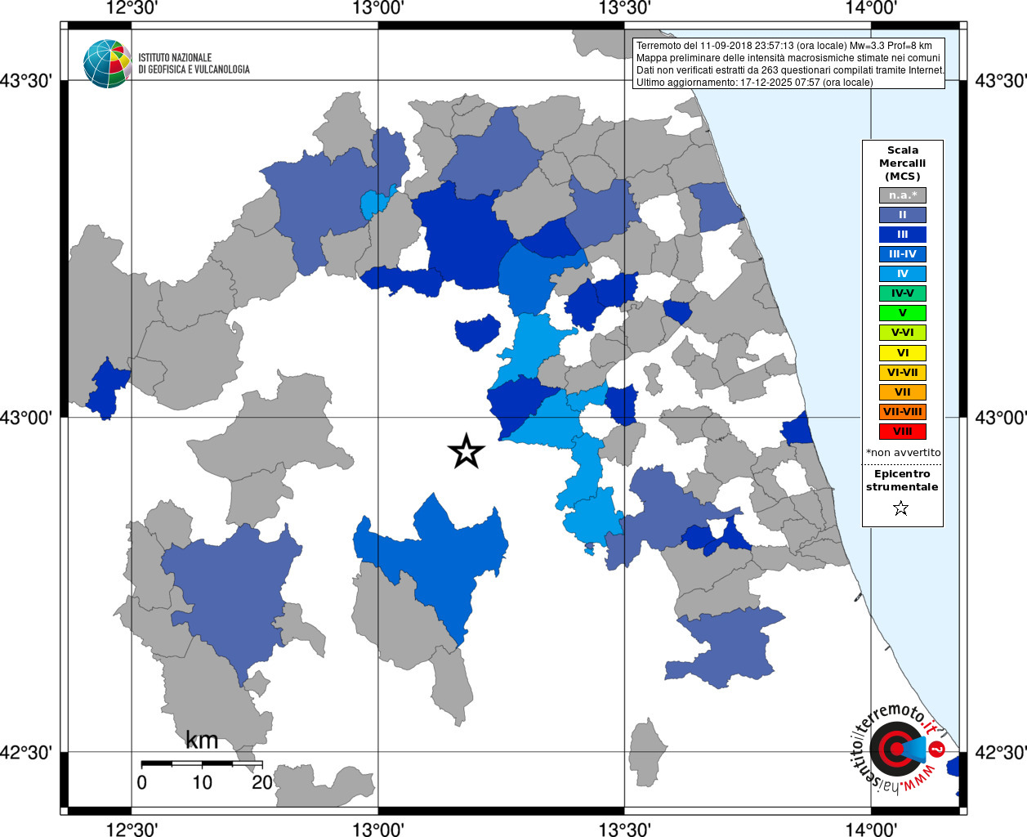This screenshot has height=837, width=1027.
Task: Pick the green V legend swatch
Action: tap(903, 313)
